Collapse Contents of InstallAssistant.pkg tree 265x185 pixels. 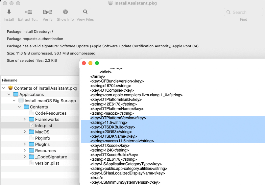point(4,88)
